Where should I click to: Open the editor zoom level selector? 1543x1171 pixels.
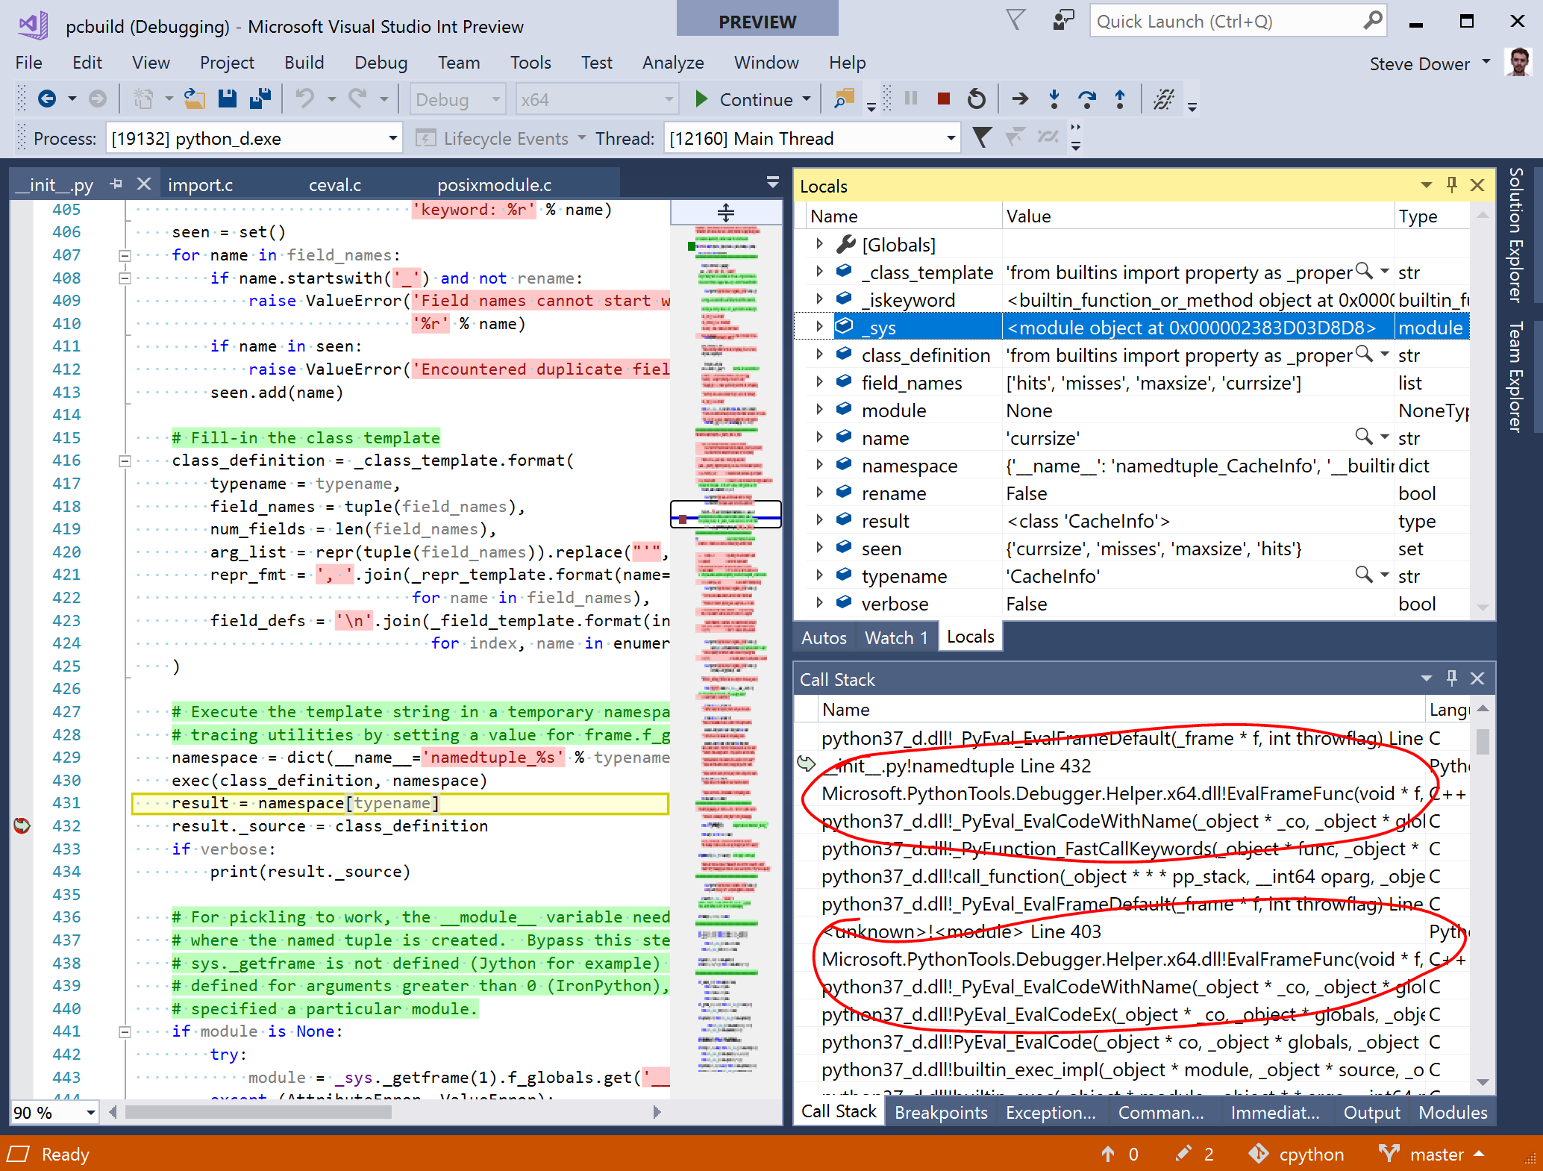click(x=52, y=1112)
